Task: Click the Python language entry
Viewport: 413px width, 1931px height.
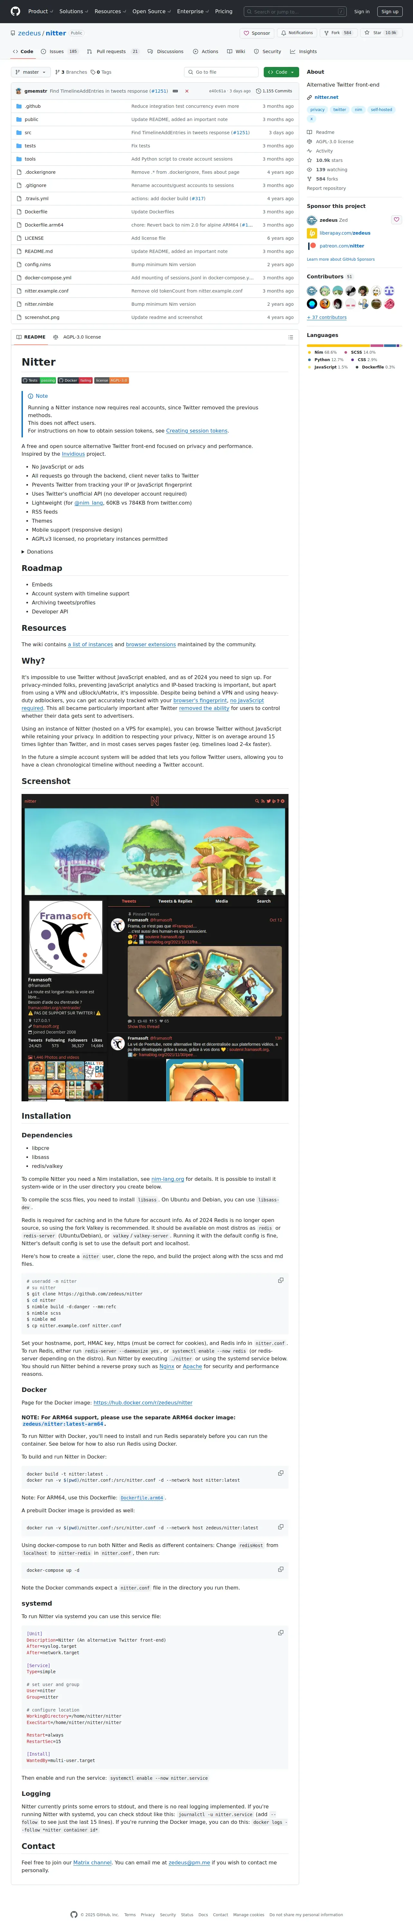Action: point(325,360)
